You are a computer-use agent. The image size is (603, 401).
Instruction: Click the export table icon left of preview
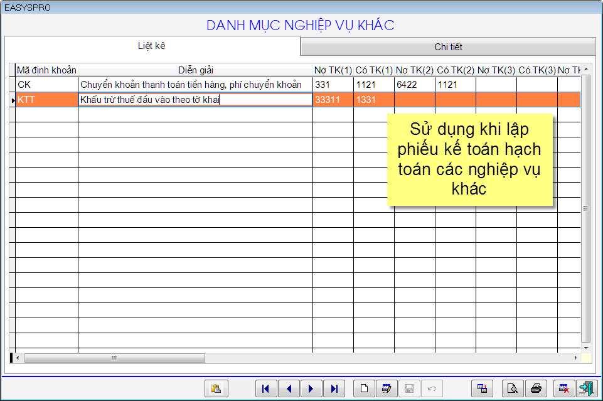tap(481, 389)
